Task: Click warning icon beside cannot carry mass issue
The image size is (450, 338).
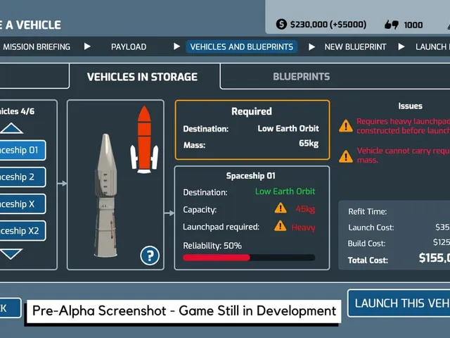Action: click(346, 156)
